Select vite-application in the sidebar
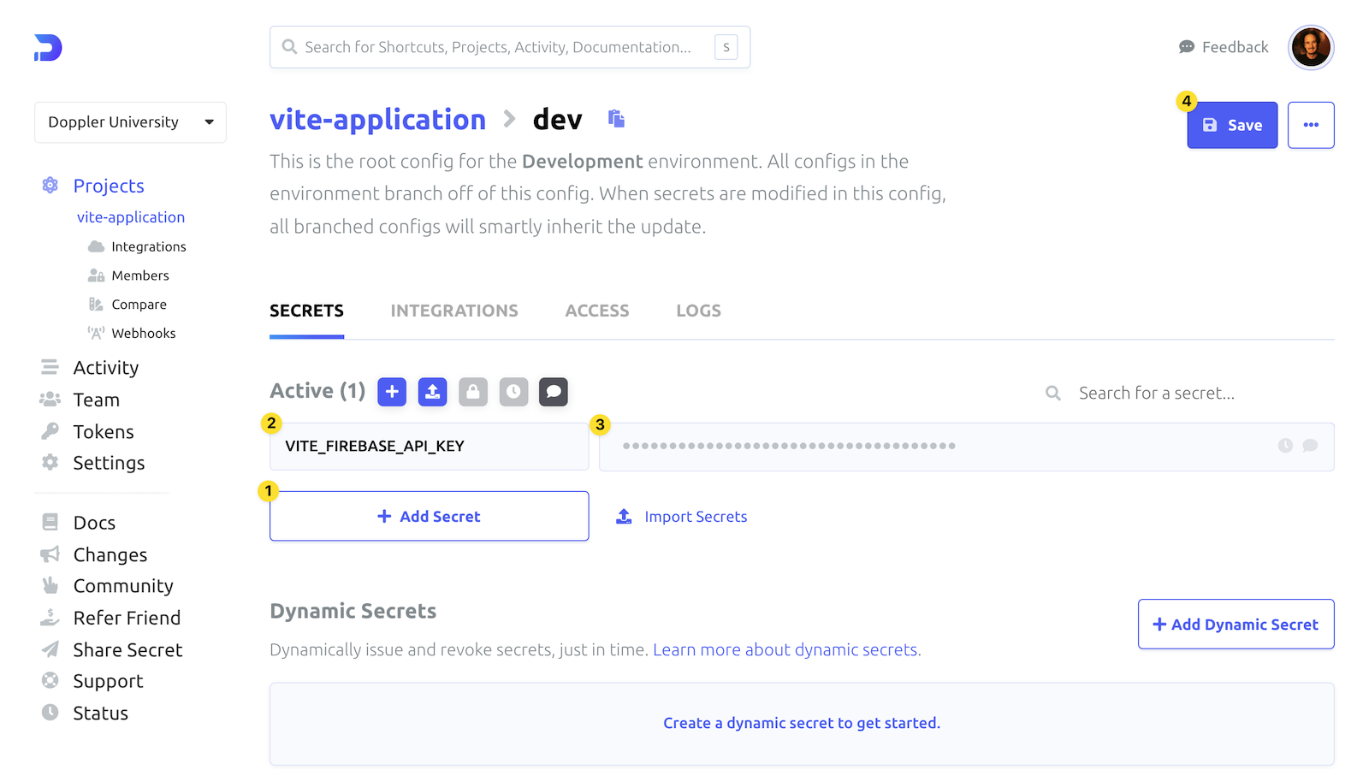This screenshot has height=770, width=1369. pos(131,217)
